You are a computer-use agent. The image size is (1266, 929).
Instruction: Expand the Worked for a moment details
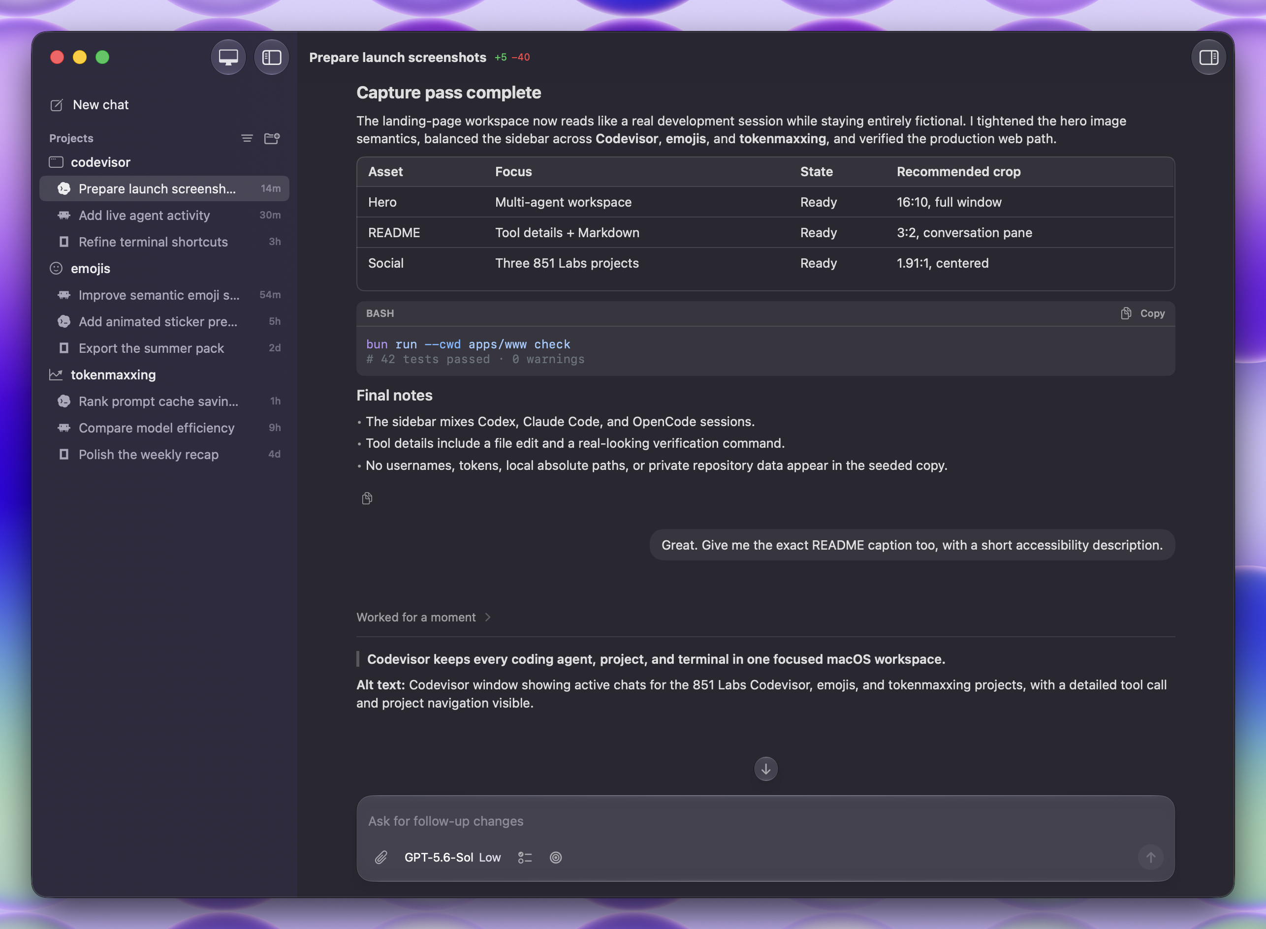click(423, 618)
